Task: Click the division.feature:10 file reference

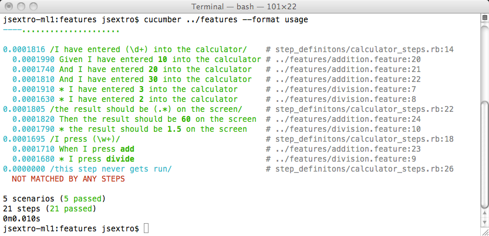Action: 348,129
